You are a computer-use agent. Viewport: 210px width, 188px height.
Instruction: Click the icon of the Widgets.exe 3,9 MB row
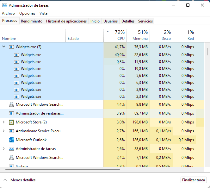[x=16, y=90]
